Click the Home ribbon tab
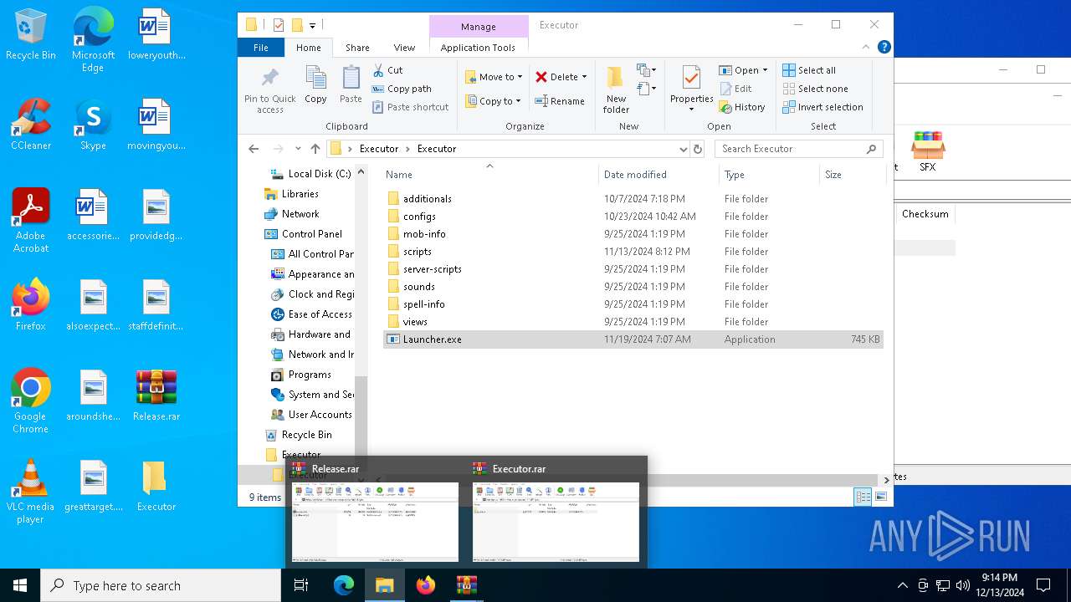 [x=309, y=48]
